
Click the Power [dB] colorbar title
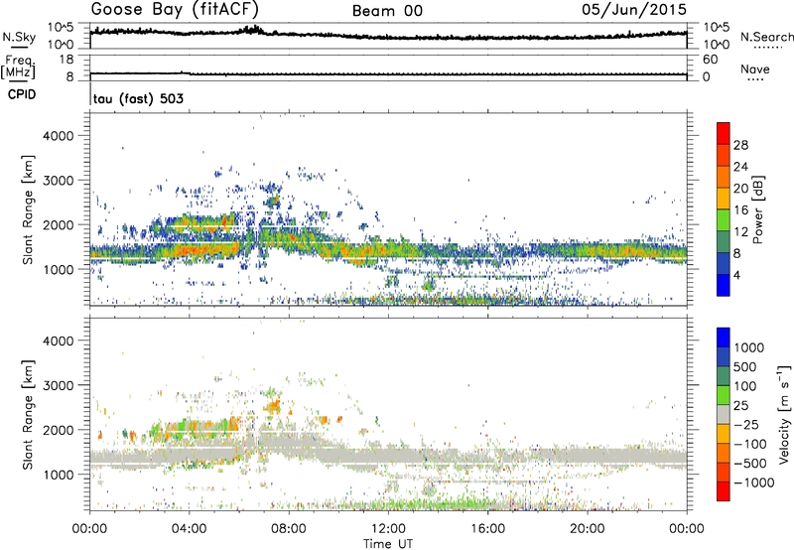click(757, 209)
